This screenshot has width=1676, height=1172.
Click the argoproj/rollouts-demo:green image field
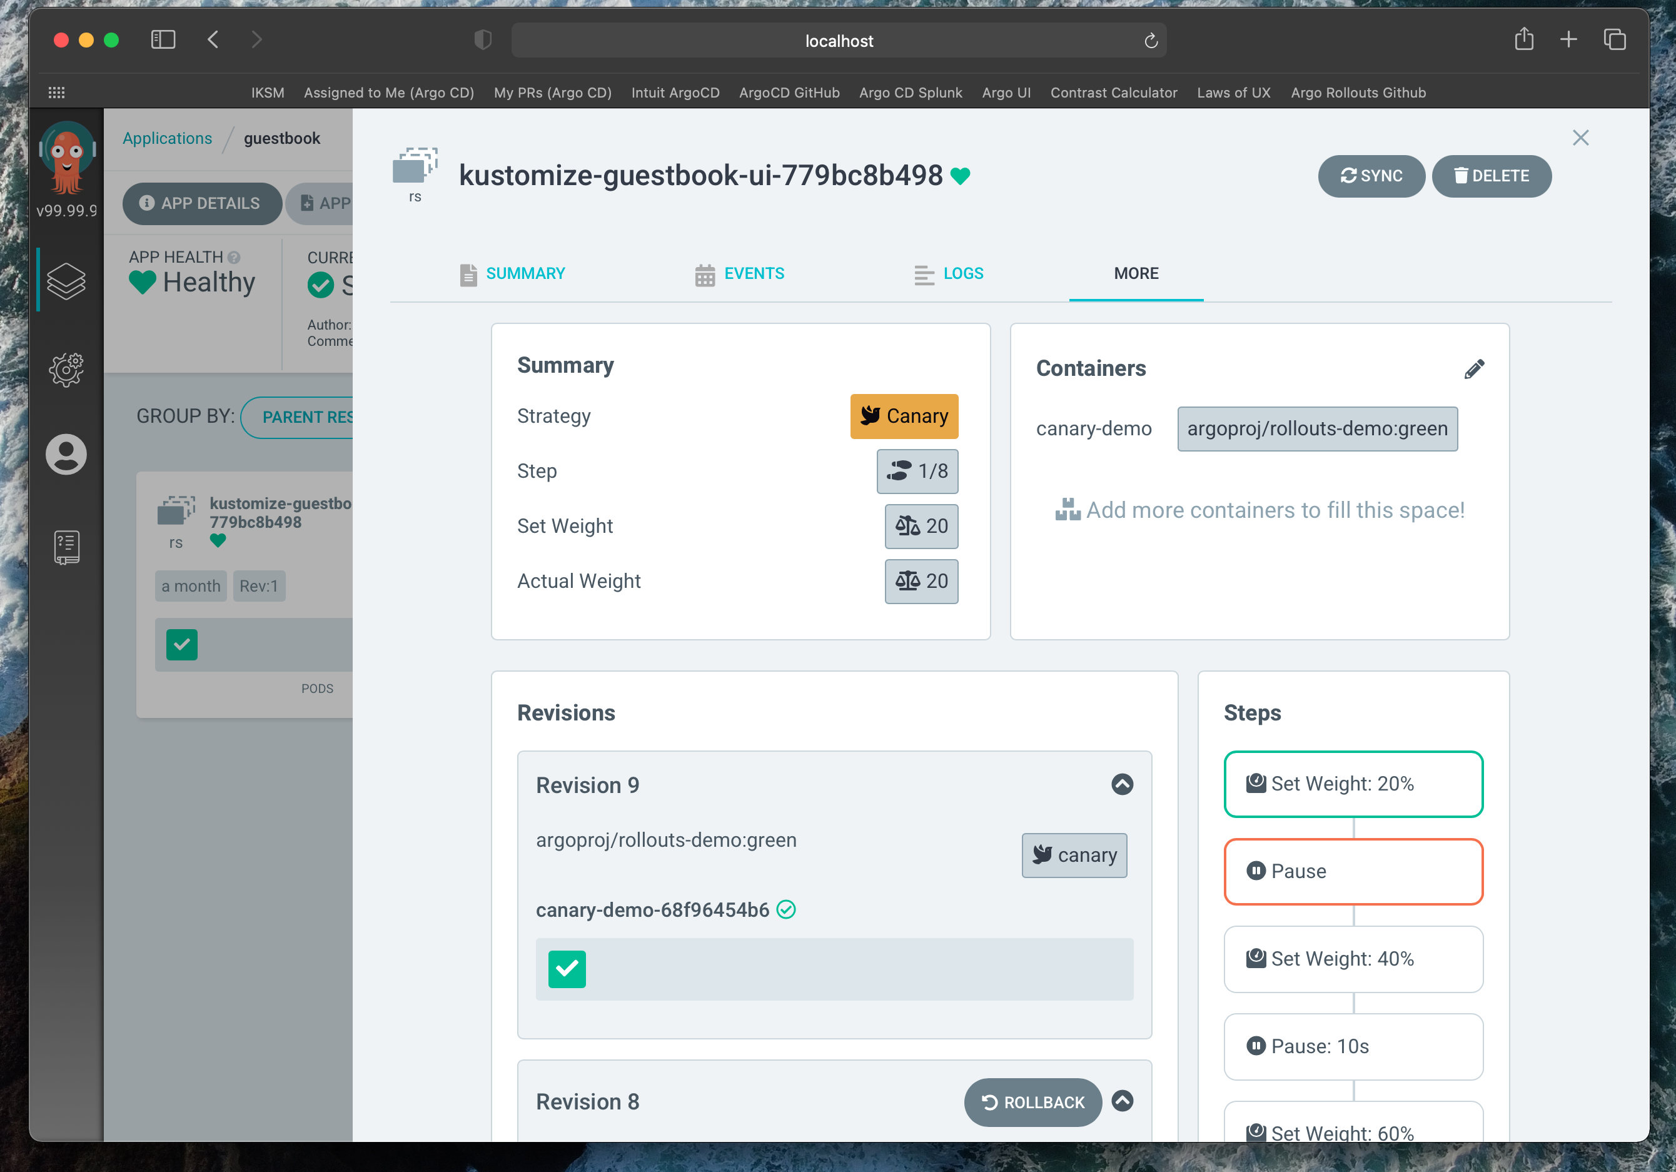click(x=1316, y=428)
